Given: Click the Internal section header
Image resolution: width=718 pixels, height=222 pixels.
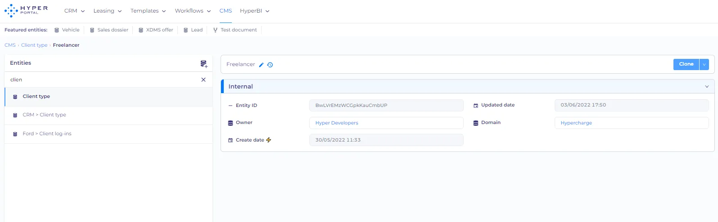Looking at the screenshot, I should coord(467,86).
